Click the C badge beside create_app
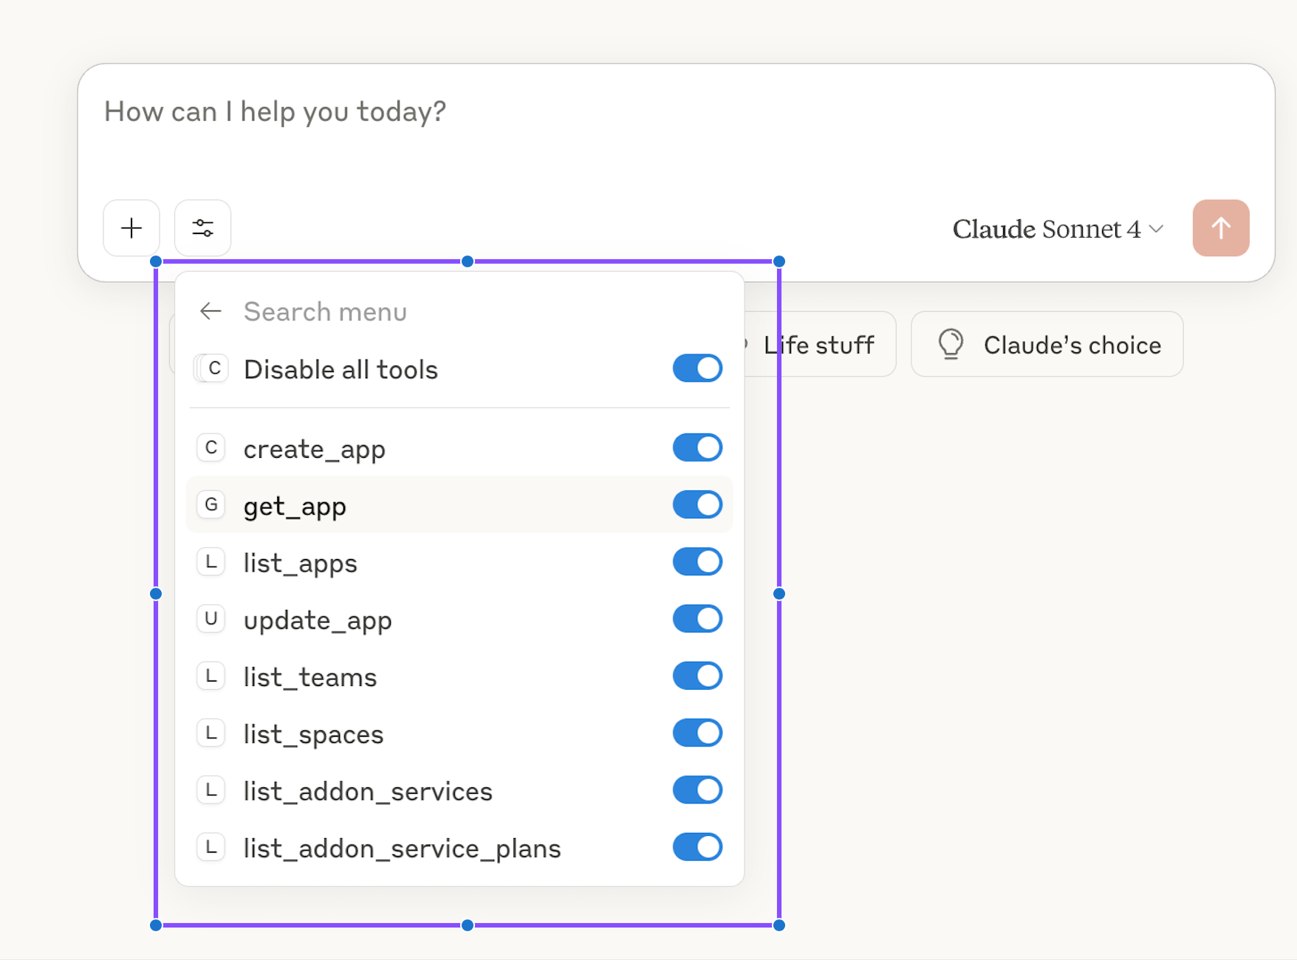The width and height of the screenshot is (1297, 960). (211, 448)
